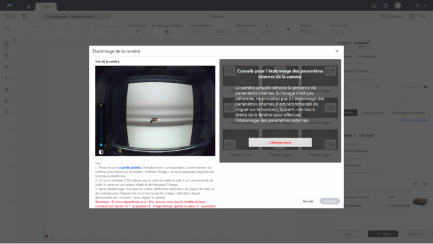Click the laser machine thumbnail image
This screenshot has height=244, width=433.
[420, 201]
